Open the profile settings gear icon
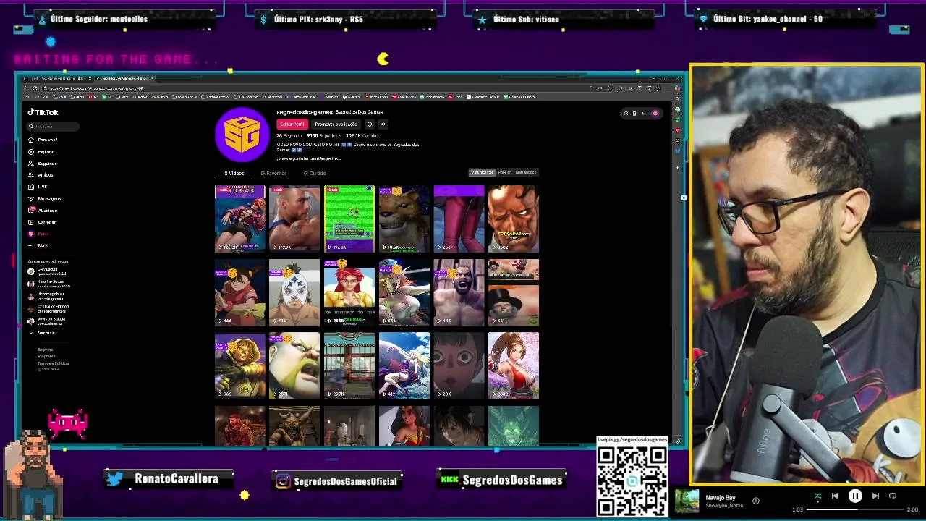Screen dimensions: 926x521 pos(369,124)
